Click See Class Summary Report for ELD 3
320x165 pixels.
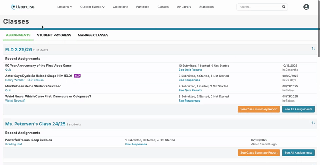pyautogui.click(x=259, y=109)
